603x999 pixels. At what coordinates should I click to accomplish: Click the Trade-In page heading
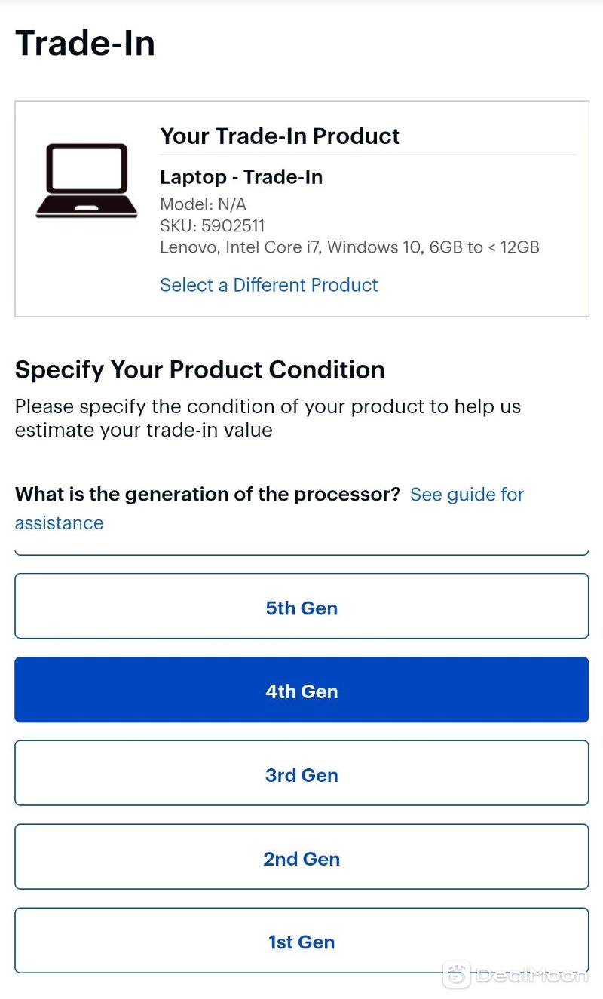click(85, 43)
